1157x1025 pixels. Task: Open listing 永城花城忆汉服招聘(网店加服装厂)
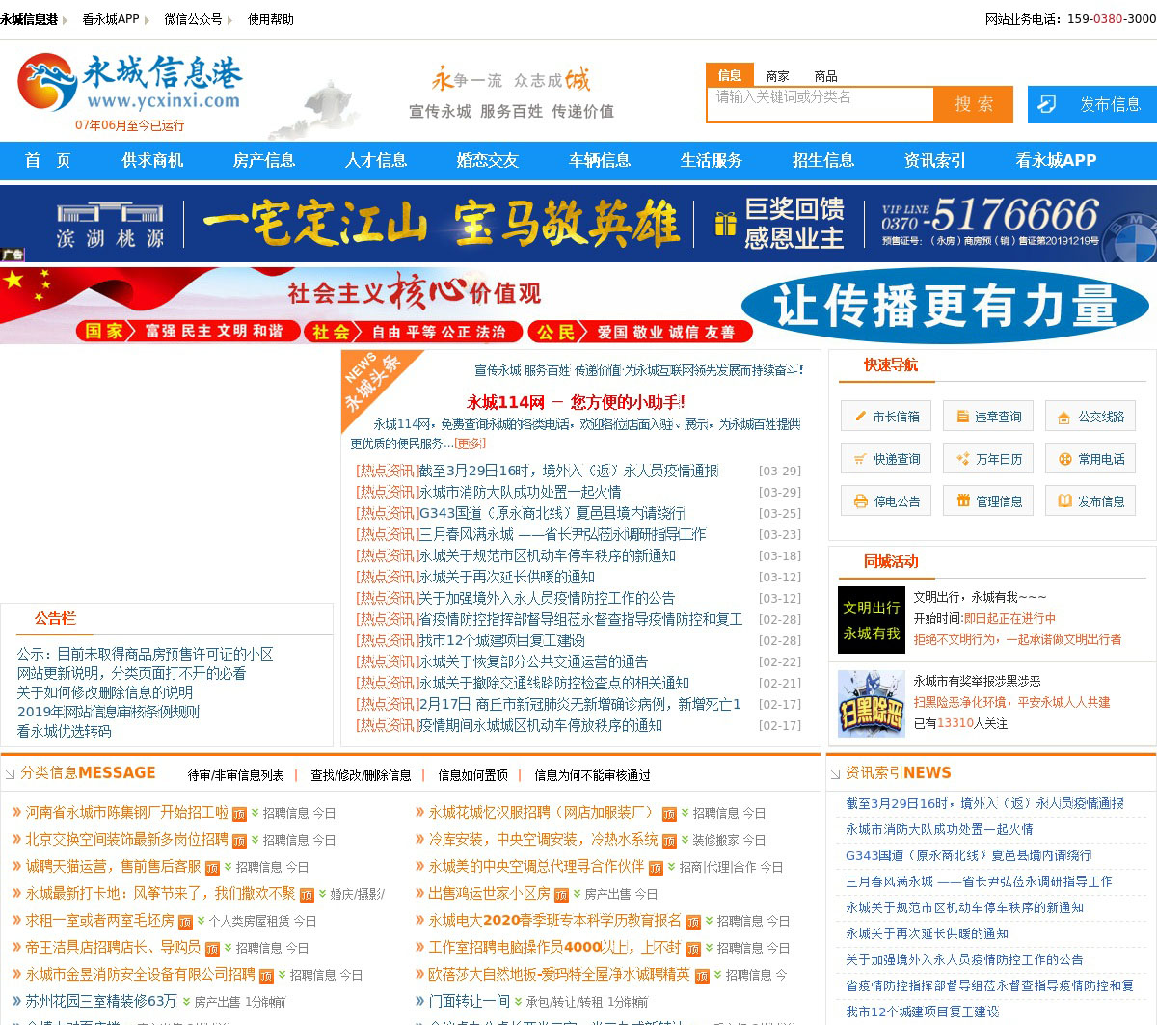coord(543,813)
